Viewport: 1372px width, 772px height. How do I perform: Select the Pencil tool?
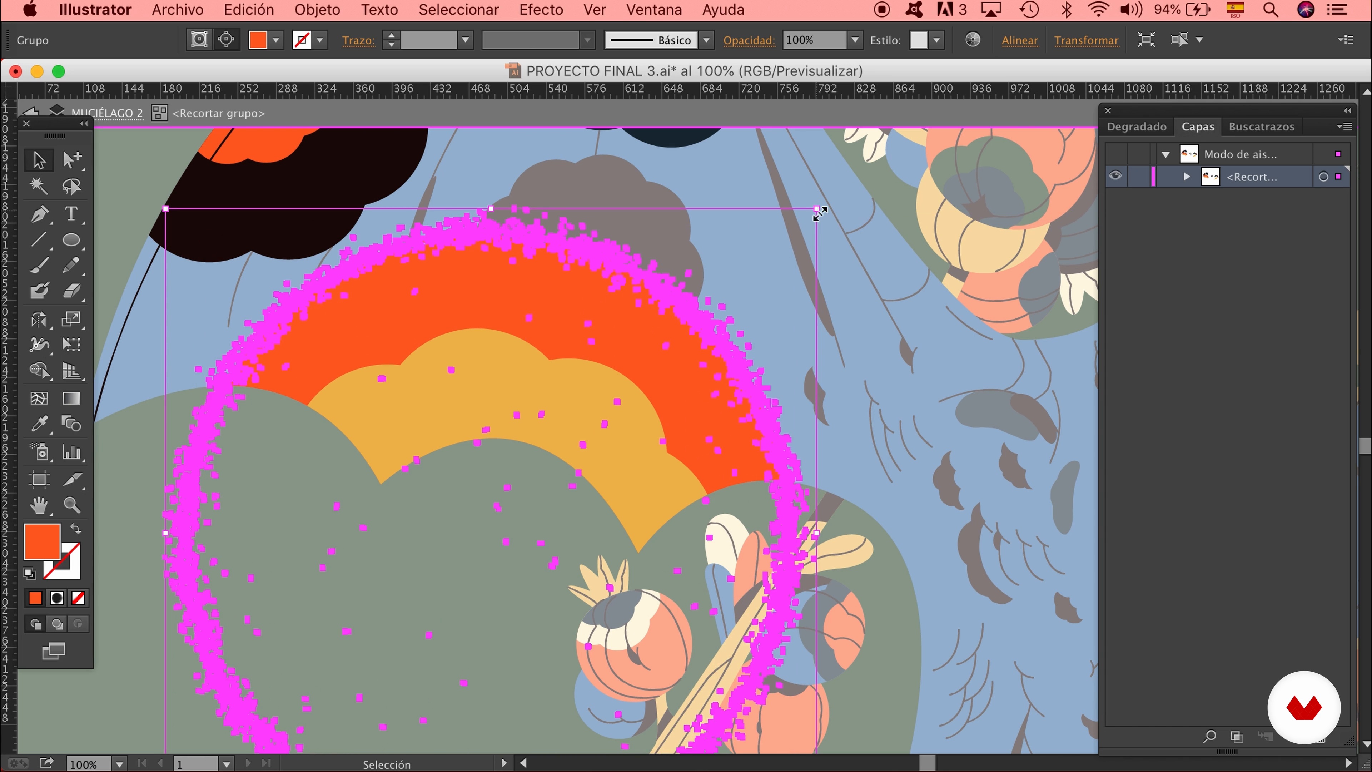coord(71,265)
